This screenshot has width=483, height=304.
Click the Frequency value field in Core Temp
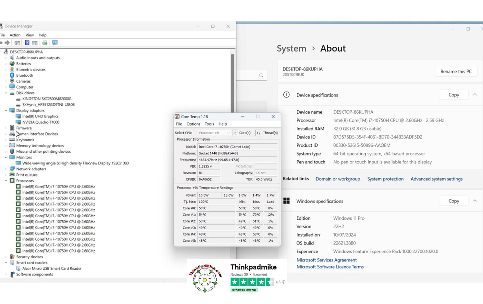point(237,160)
